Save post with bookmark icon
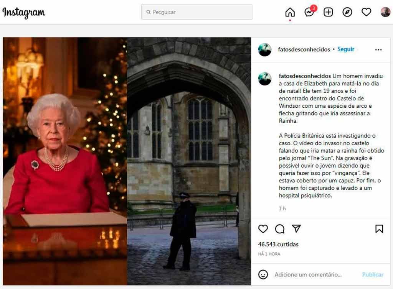 379,229
